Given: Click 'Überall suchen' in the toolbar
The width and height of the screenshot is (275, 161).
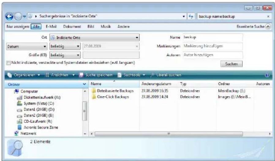Looking at the screenshot, I should click(166, 75).
